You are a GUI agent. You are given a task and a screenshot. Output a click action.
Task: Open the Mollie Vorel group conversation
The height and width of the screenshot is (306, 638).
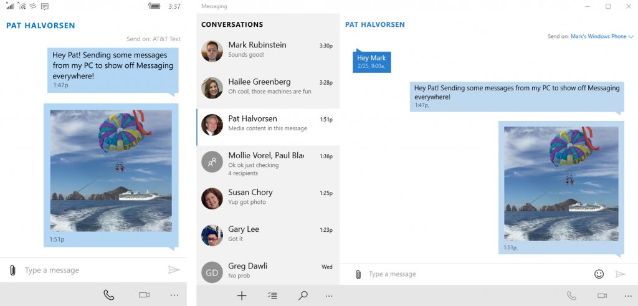tap(268, 164)
